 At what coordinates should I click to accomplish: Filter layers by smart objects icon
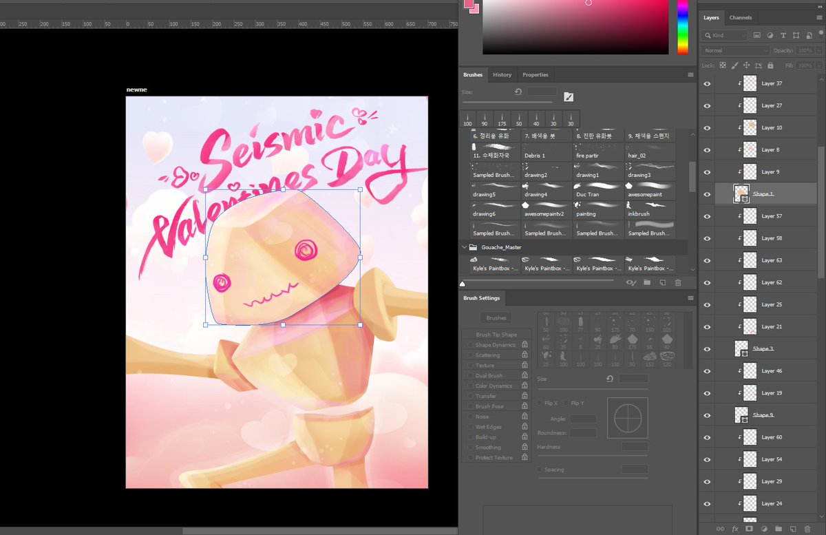pos(809,35)
